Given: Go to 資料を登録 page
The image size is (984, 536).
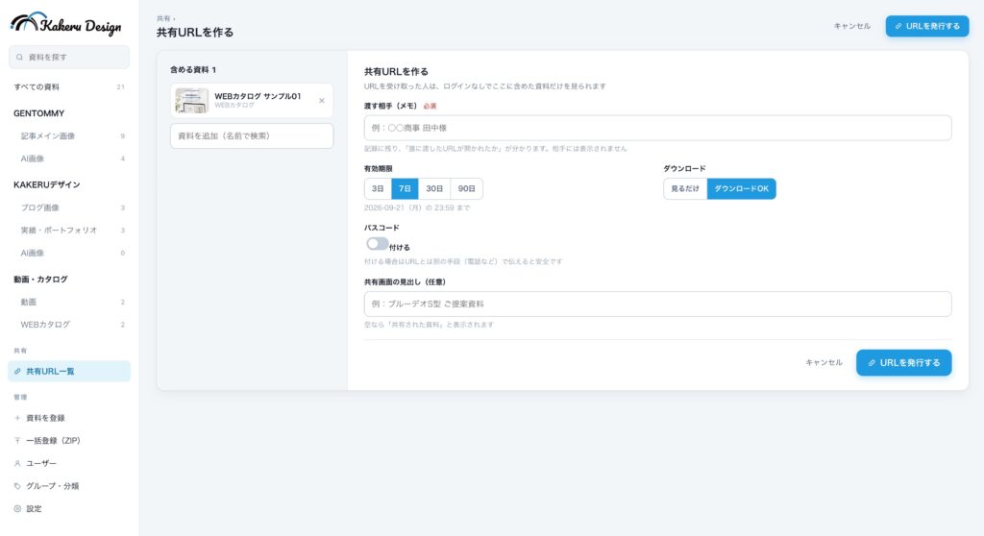Looking at the screenshot, I should pos(69,418).
